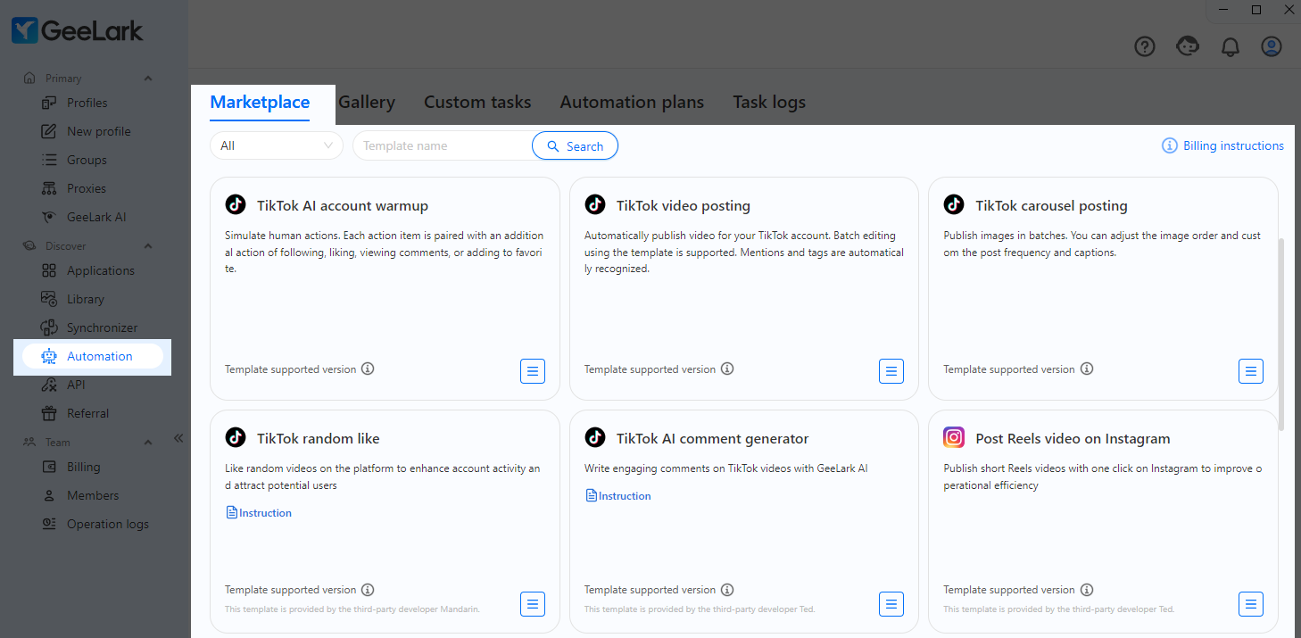
Task: Go to Proxies in the sidebar
Action: pos(88,188)
